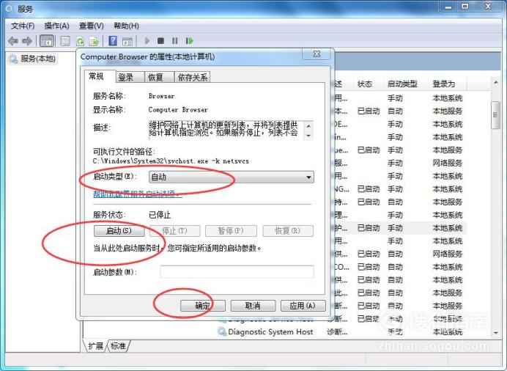Switch to the 依存关系 tab
The width and height of the screenshot is (507, 371).
click(193, 77)
